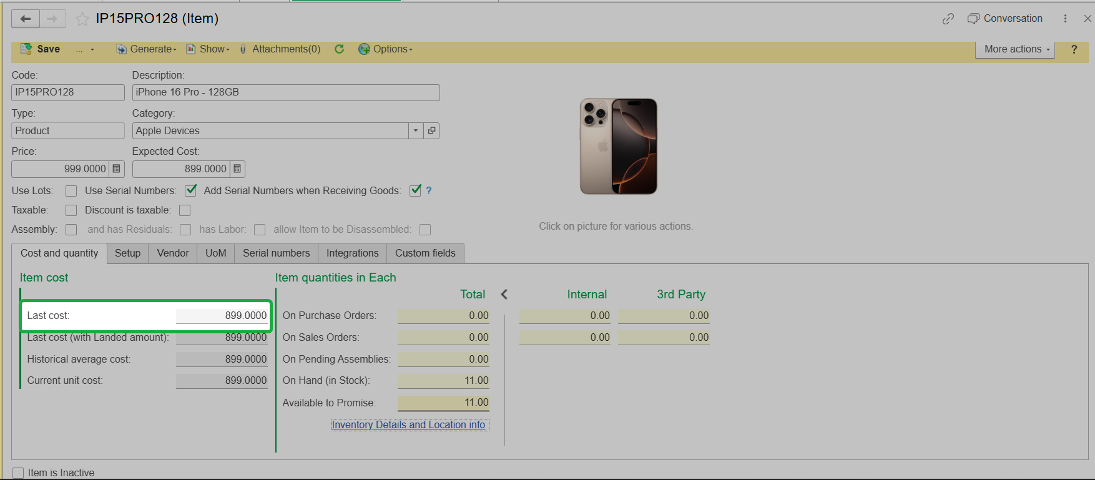
Task: Click Last cost (with Landed amount) value
Action: pos(222,338)
